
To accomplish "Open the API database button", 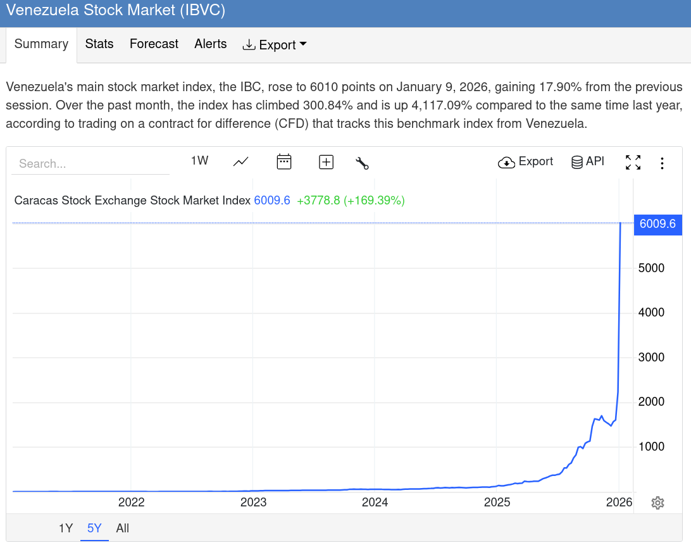I will coord(587,162).
